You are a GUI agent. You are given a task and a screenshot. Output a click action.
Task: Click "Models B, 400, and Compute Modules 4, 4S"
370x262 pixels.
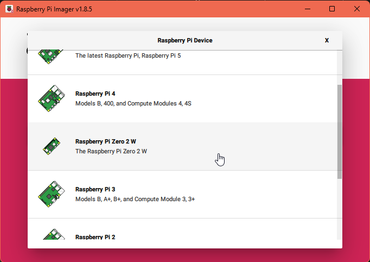(x=133, y=103)
